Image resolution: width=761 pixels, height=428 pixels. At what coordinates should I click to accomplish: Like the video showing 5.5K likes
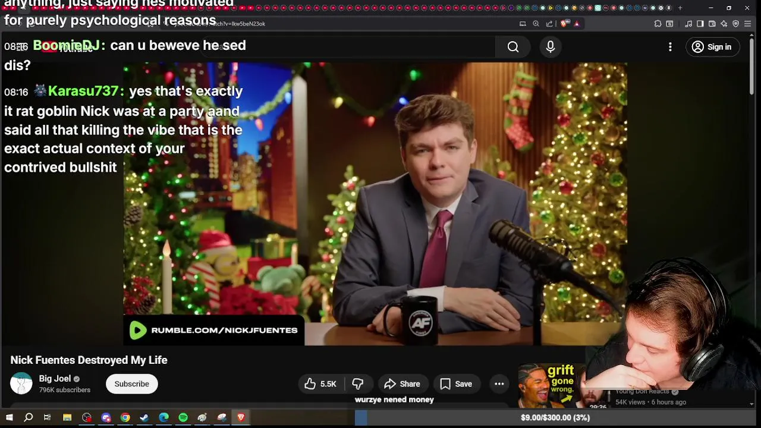tap(320, 384)
